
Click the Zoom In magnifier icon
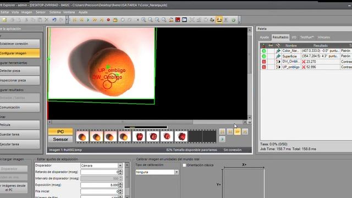pyautogui.click(x=144, y=20)
